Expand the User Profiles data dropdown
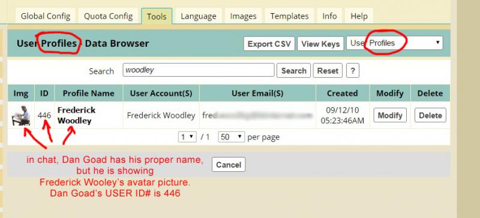 (x=395, y=43)
